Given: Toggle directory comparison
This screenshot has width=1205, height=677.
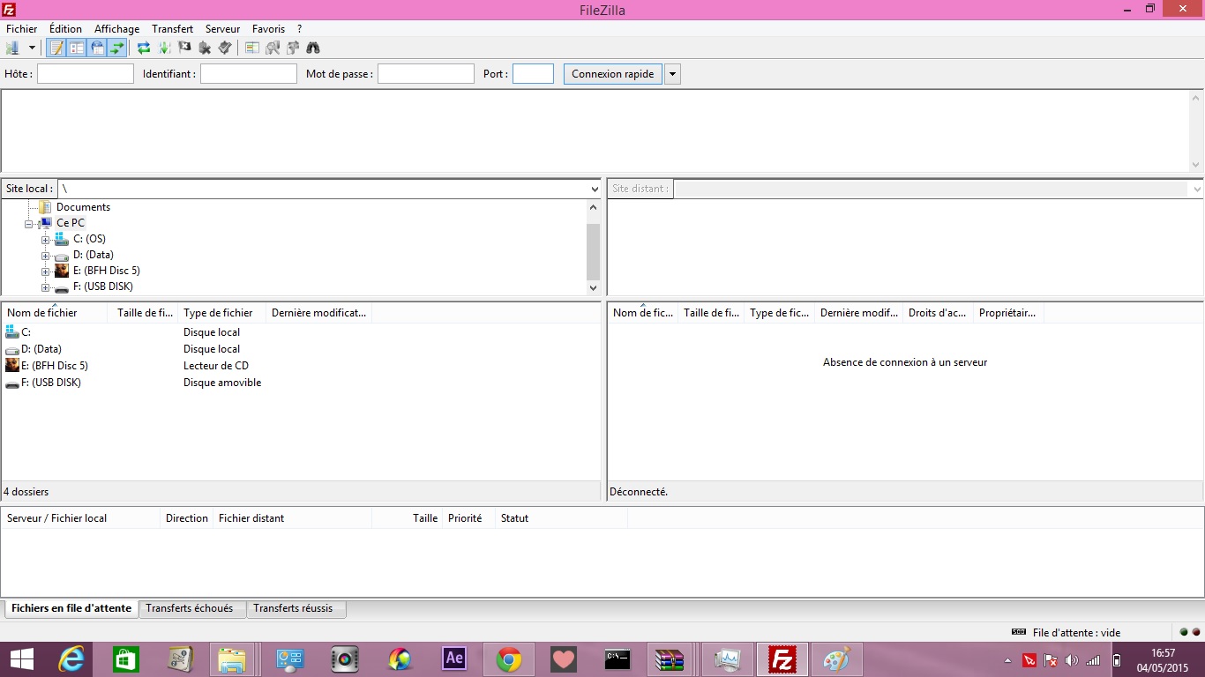Looking at the screenshot, I should 273,48.
